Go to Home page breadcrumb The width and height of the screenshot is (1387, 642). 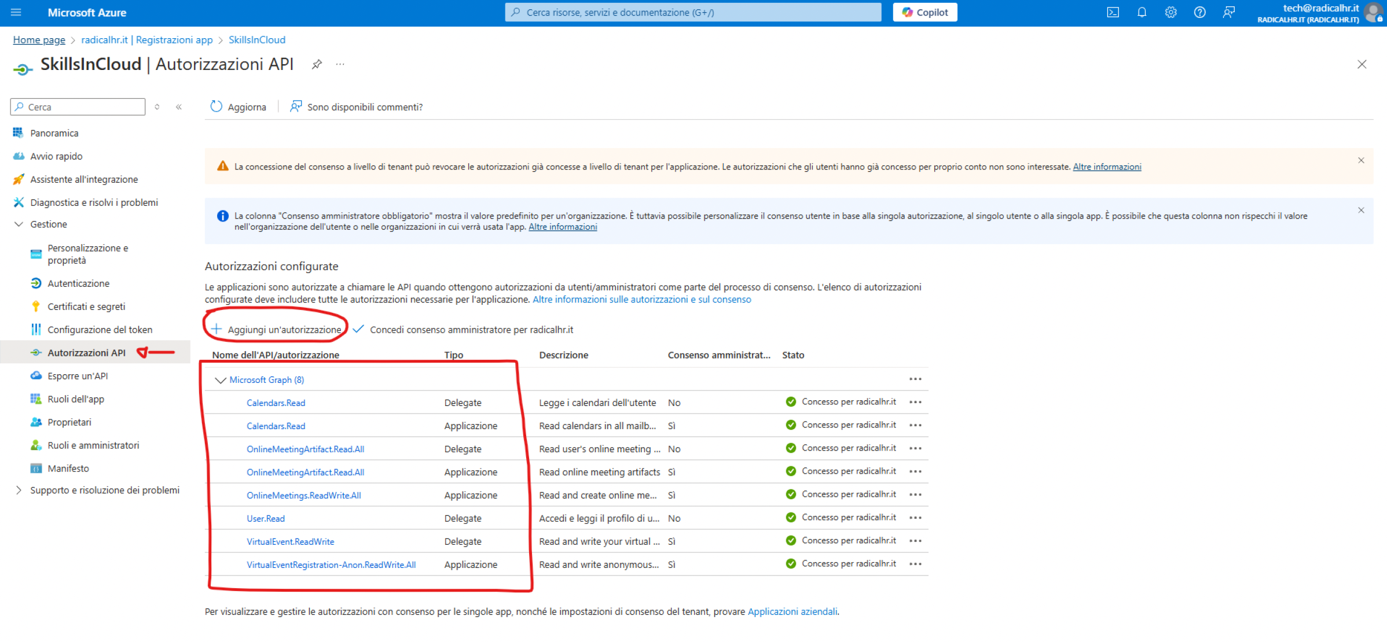39,40
